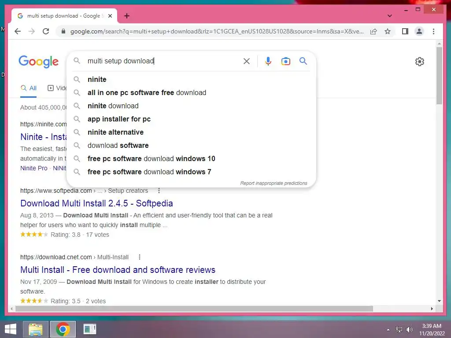Image resolution: width=451 pixels, height=338 pixels.
Task: Click the vertical scrollbar thumb
Action: 439,75
